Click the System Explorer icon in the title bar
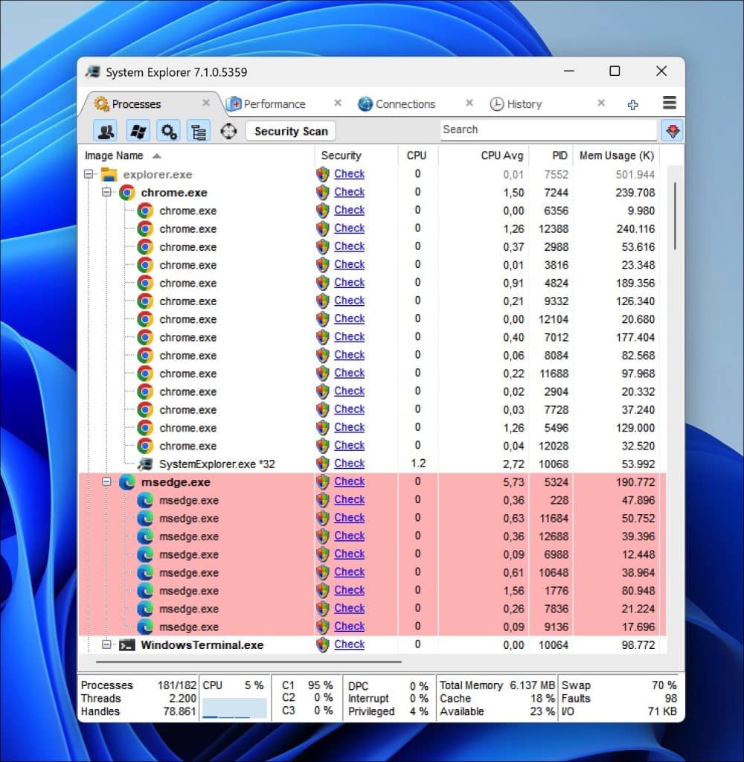The image size is (744, 762). point(94,71)
